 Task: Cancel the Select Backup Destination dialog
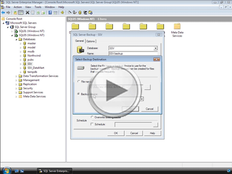pos(149,109)
